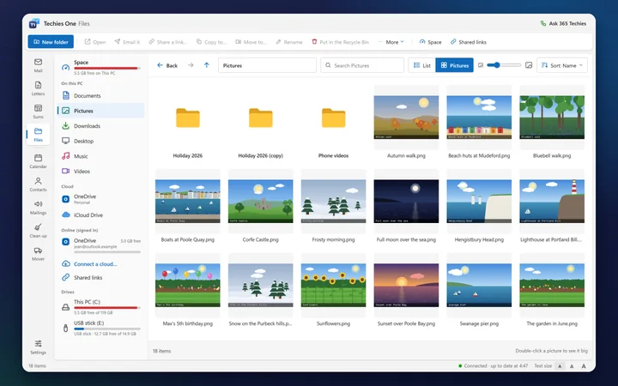Open Shared links in sidebar
This screenshot has width=618, height=386.
click(x=101, y=277)
